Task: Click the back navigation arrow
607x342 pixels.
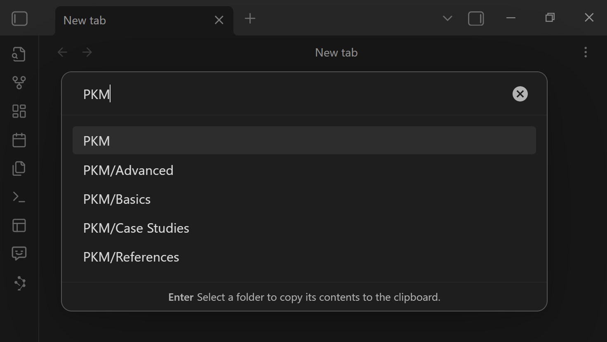Action: 62,52
